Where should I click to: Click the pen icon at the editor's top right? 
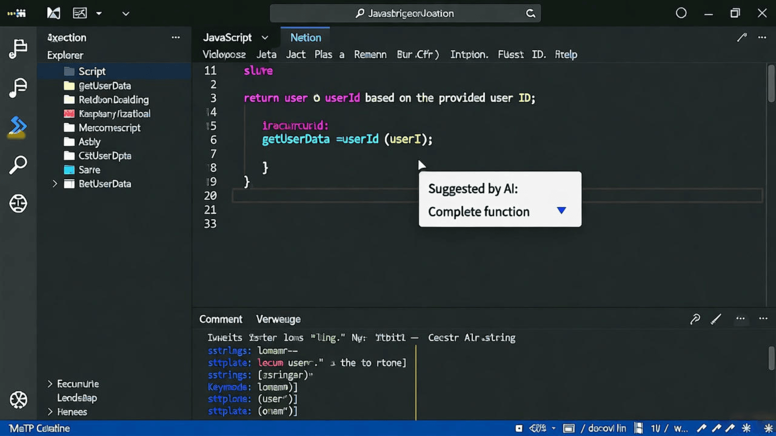point(742,38)
